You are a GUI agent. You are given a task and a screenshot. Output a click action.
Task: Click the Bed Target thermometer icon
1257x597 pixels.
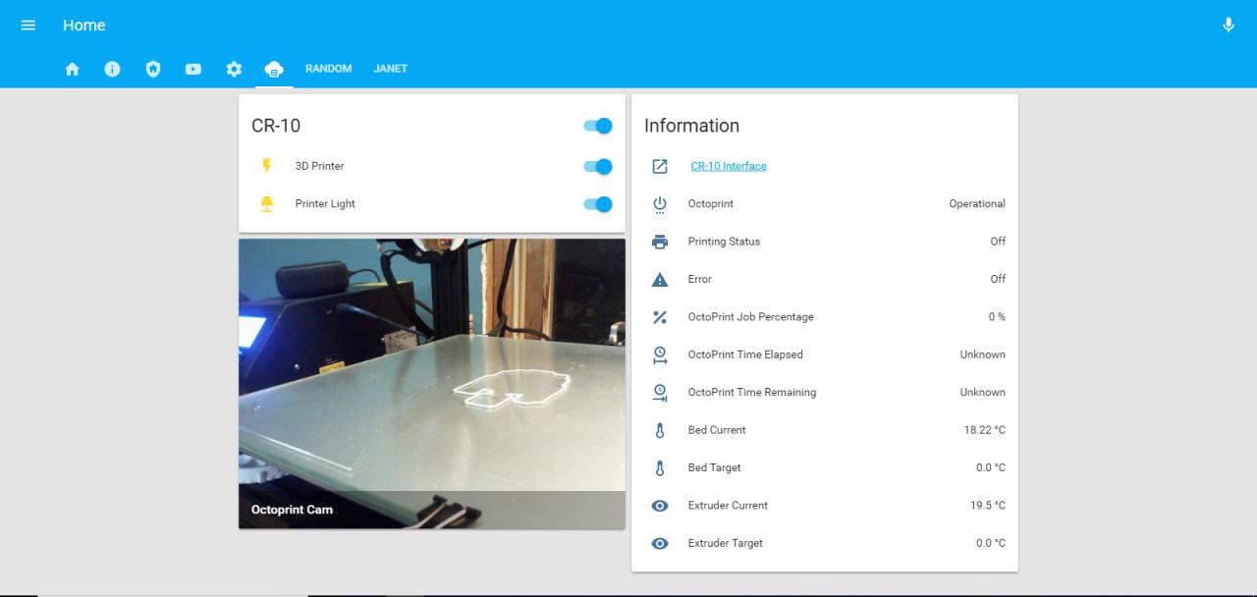click(660, 468)
